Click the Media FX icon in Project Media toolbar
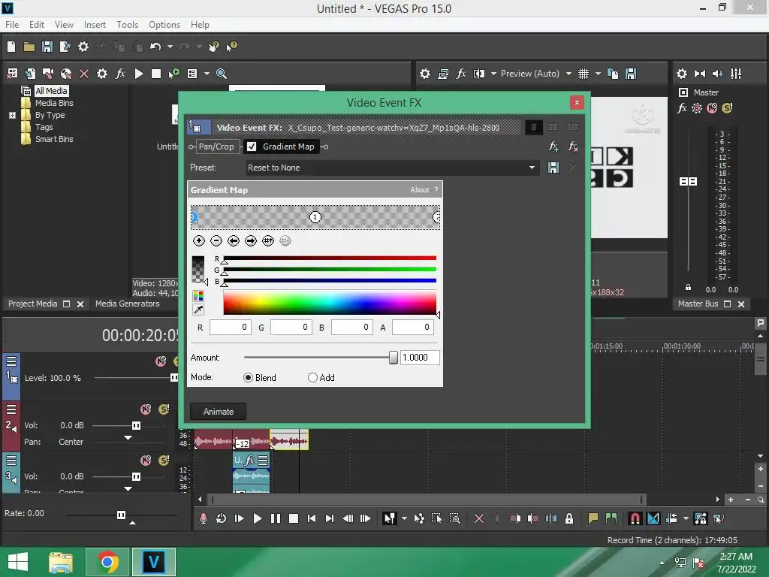769x577 pixels. point(120,74)
